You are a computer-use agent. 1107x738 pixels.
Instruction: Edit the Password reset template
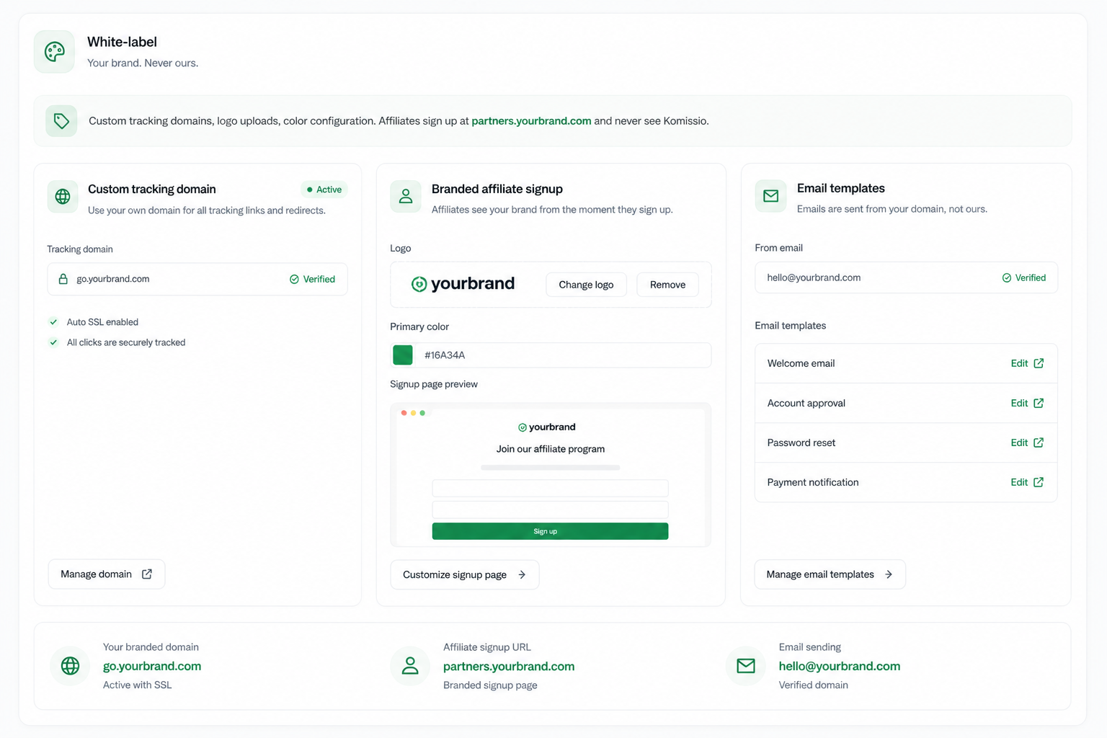click(1027, 443)
